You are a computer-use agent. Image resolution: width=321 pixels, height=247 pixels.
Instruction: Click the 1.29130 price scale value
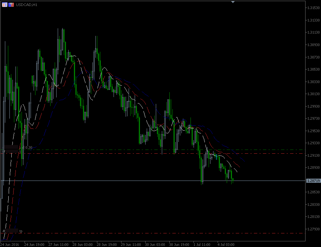[x=313, y=155]
